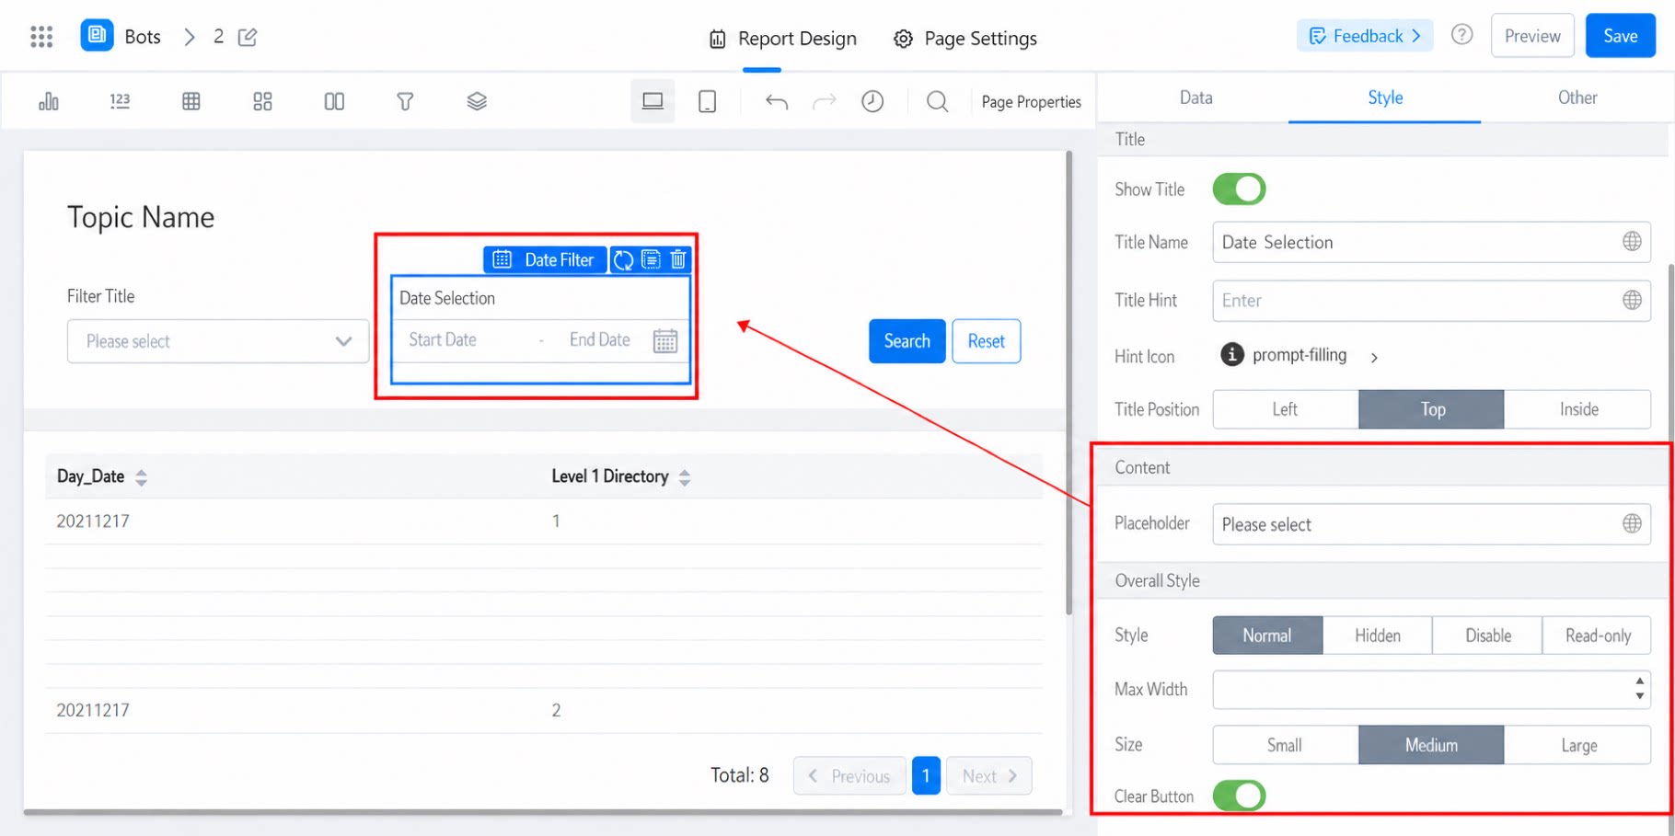
Task: Click the Save button
Action: pyautogui.click(x=1620, y=36)
